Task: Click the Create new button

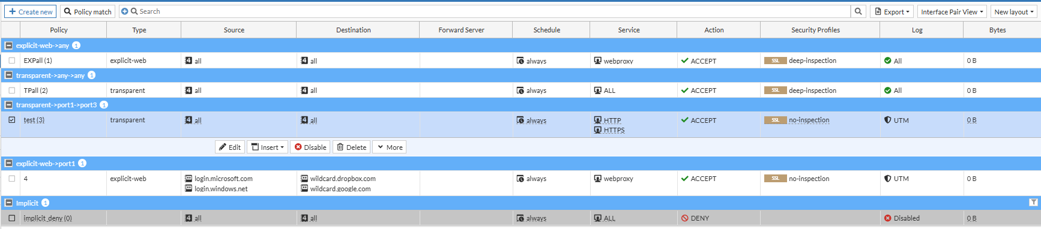Action: [31, 11]
